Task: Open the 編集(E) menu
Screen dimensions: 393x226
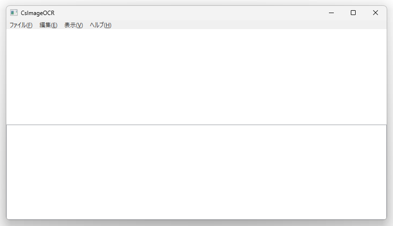Action: coord(49,25)
